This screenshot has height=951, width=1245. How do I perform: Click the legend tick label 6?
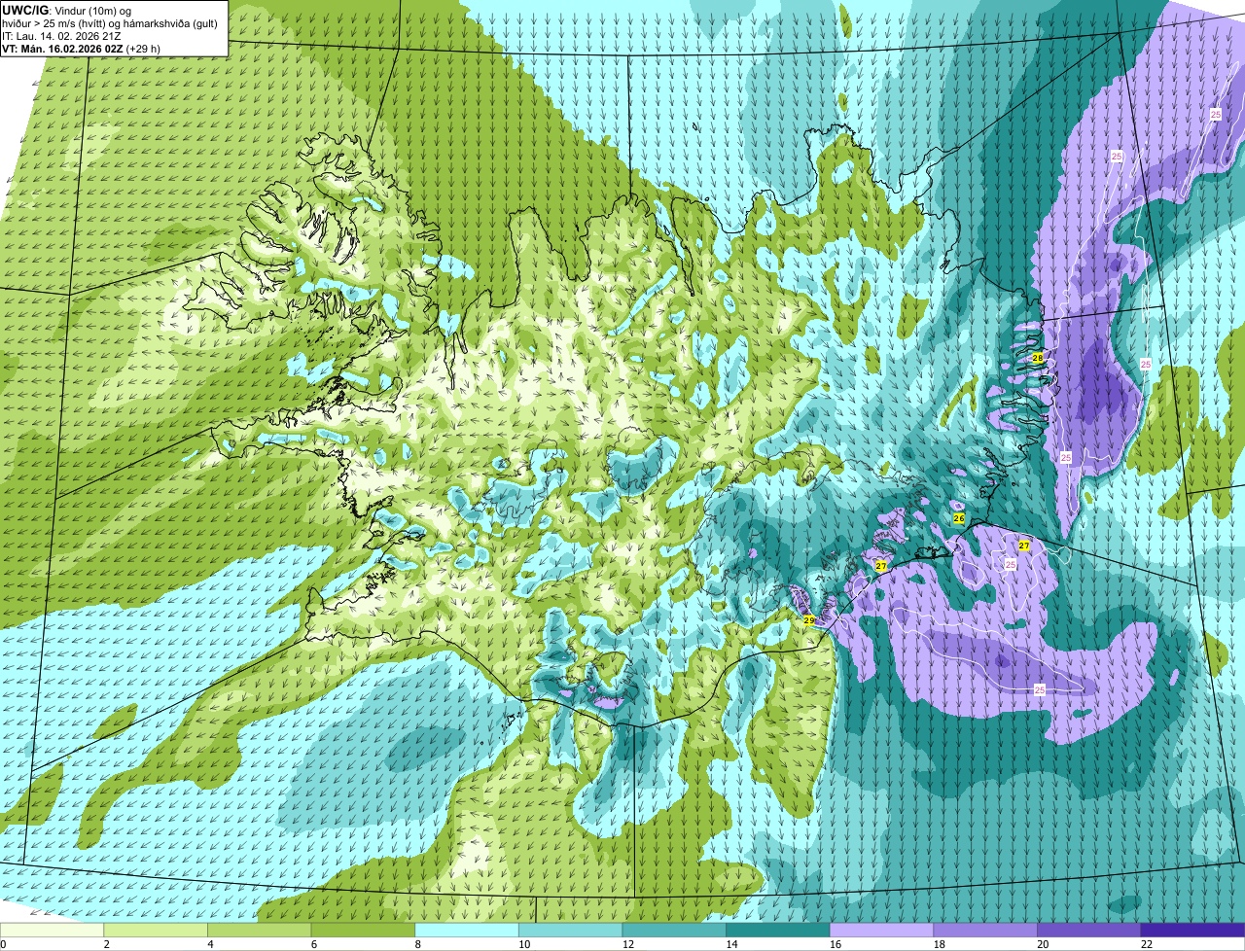click(x=313, y=944)
